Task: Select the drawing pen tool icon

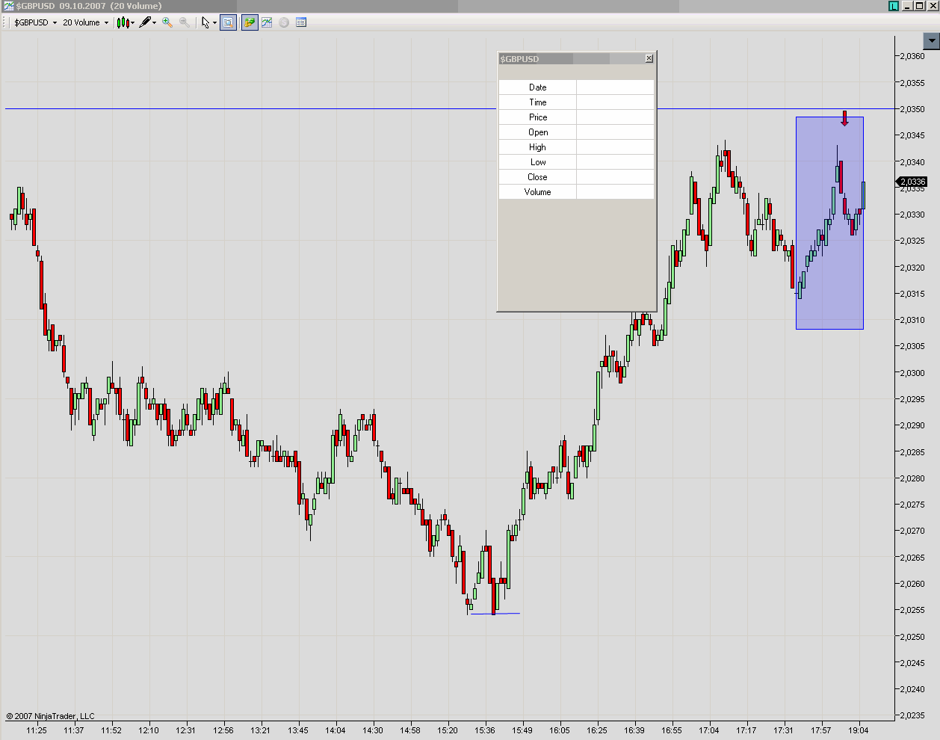Action: tap(145, 22)
